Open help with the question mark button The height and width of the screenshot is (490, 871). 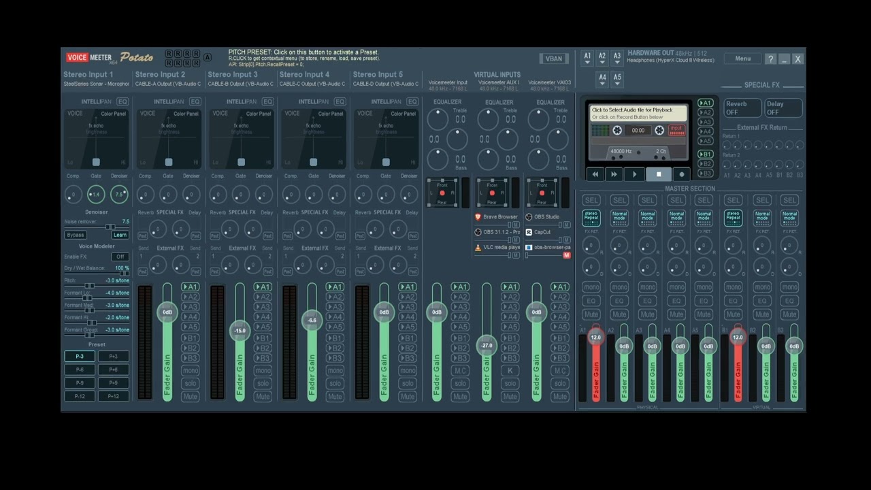[x=770, y=59]
